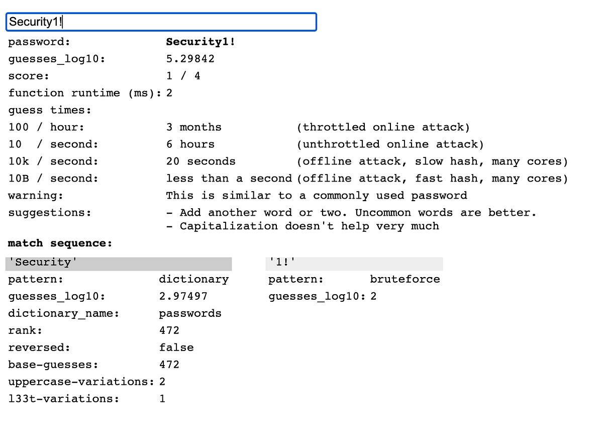Click the dictionary pattern label
Image resolution: width=603 pixels, height=431 pixels.
[x=194, y=279]
